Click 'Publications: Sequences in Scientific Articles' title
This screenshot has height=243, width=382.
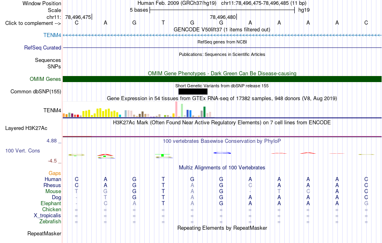pos(222,54)
